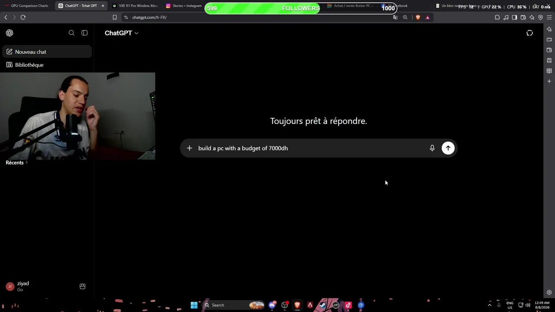The width and height of the screenshot is (555, 312).
Task: Click the webcam overlay thumbnail
Action: click(x=78, y=116)
